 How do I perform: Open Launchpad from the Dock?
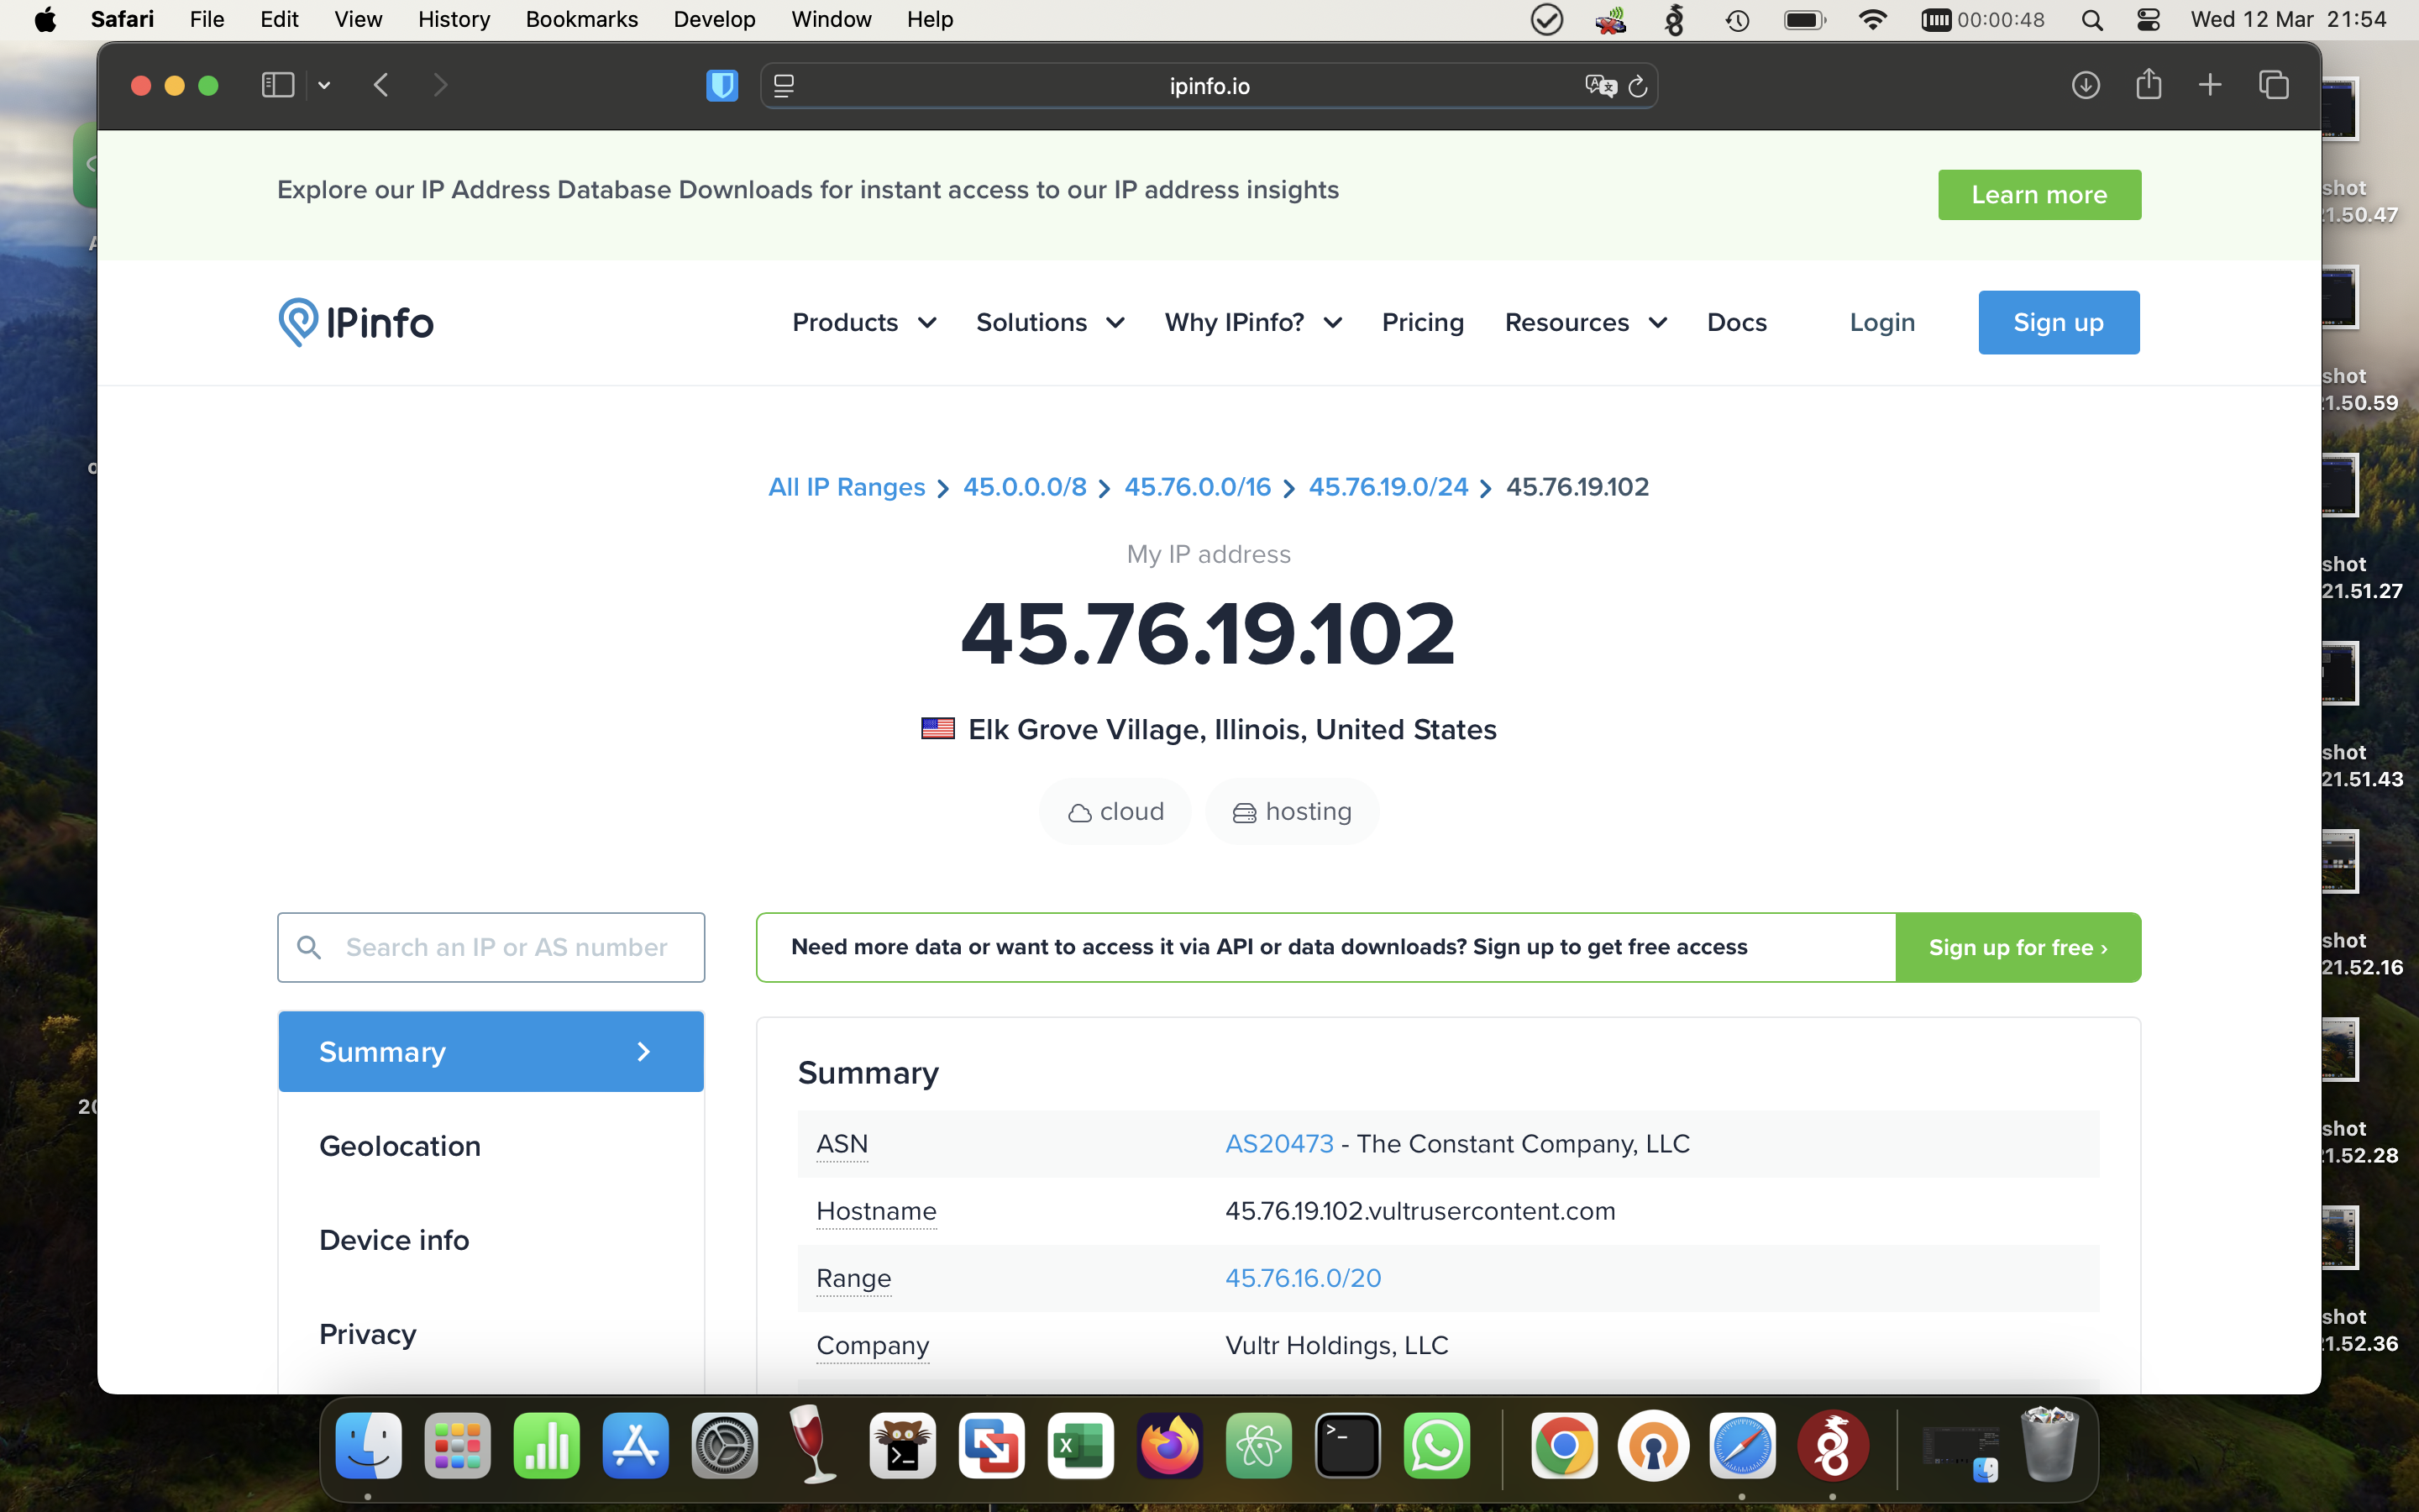coord(457,1446)
